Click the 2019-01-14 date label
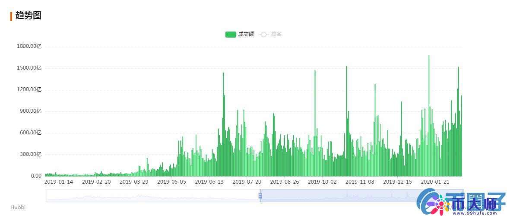 pyautogui.click(x=59, y=182)
